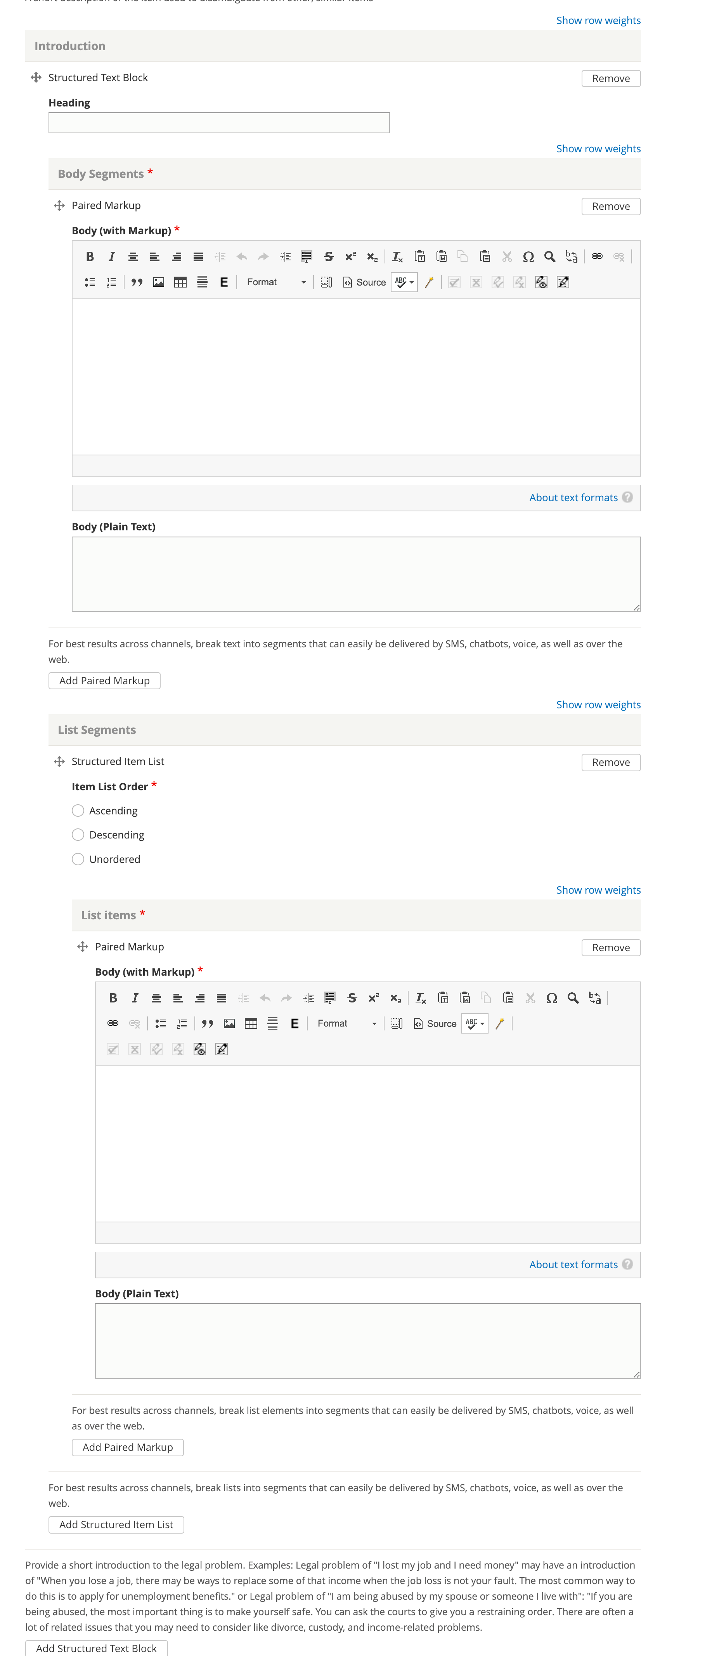
Task: Show row weights above List Segments header
Action: [598, 704]
